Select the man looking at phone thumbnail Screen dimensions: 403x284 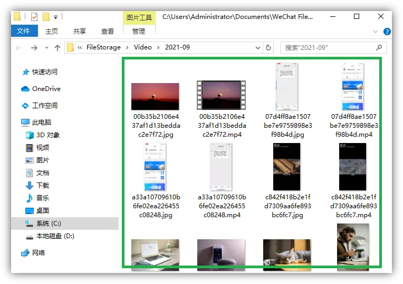[353, 247]
